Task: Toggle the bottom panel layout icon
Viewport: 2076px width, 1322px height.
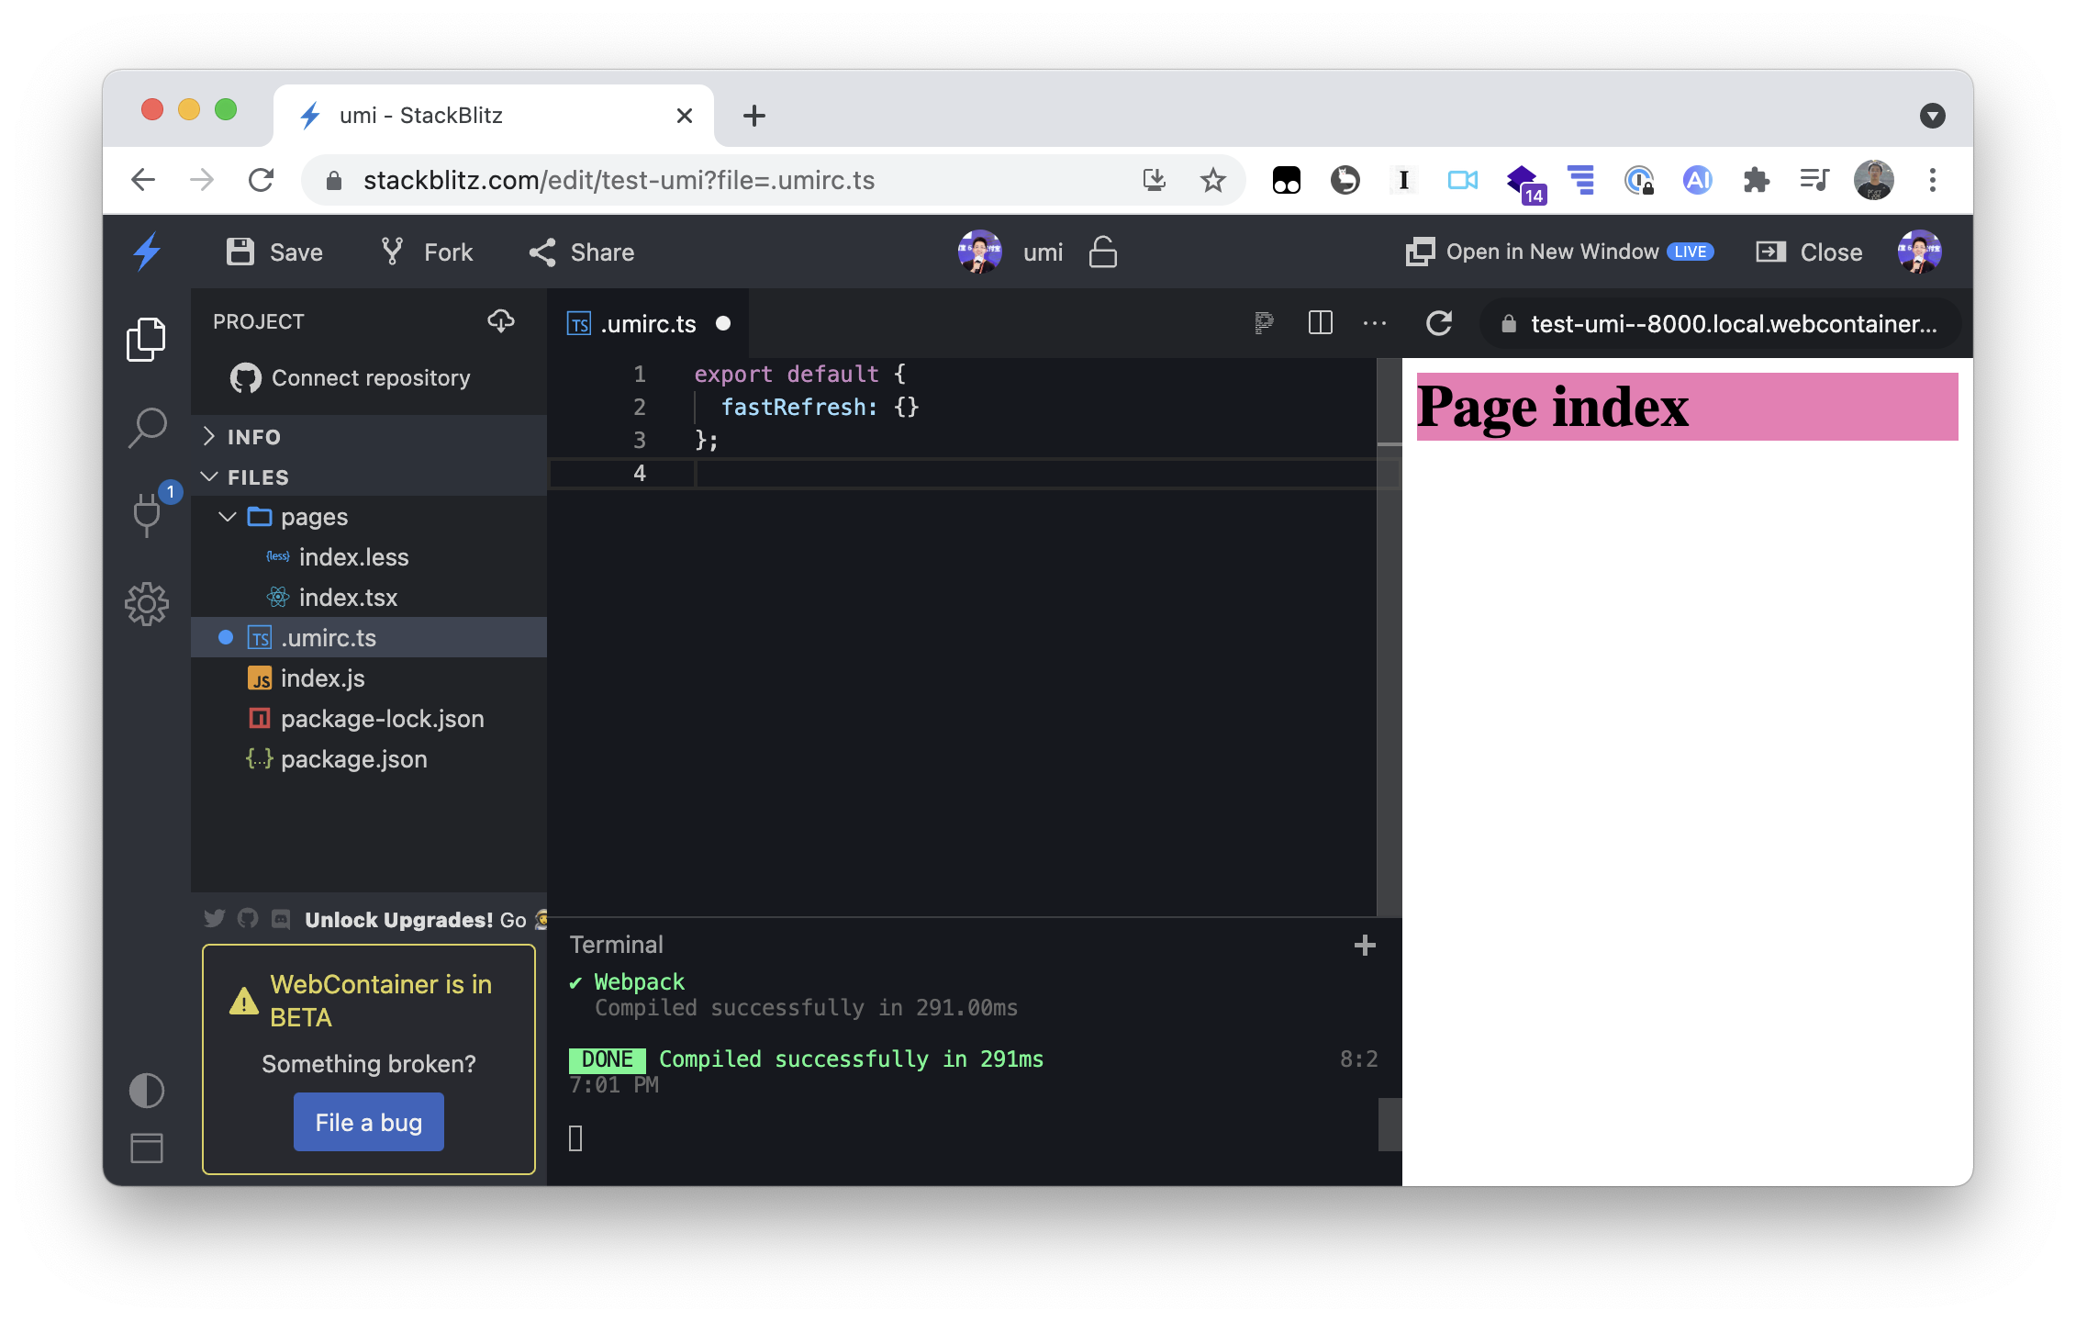Action: click(147, 1148)
